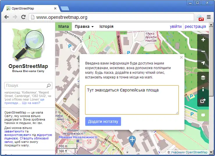Click the browser reload button
Screen dimensions: 215x156
(24, 17)
